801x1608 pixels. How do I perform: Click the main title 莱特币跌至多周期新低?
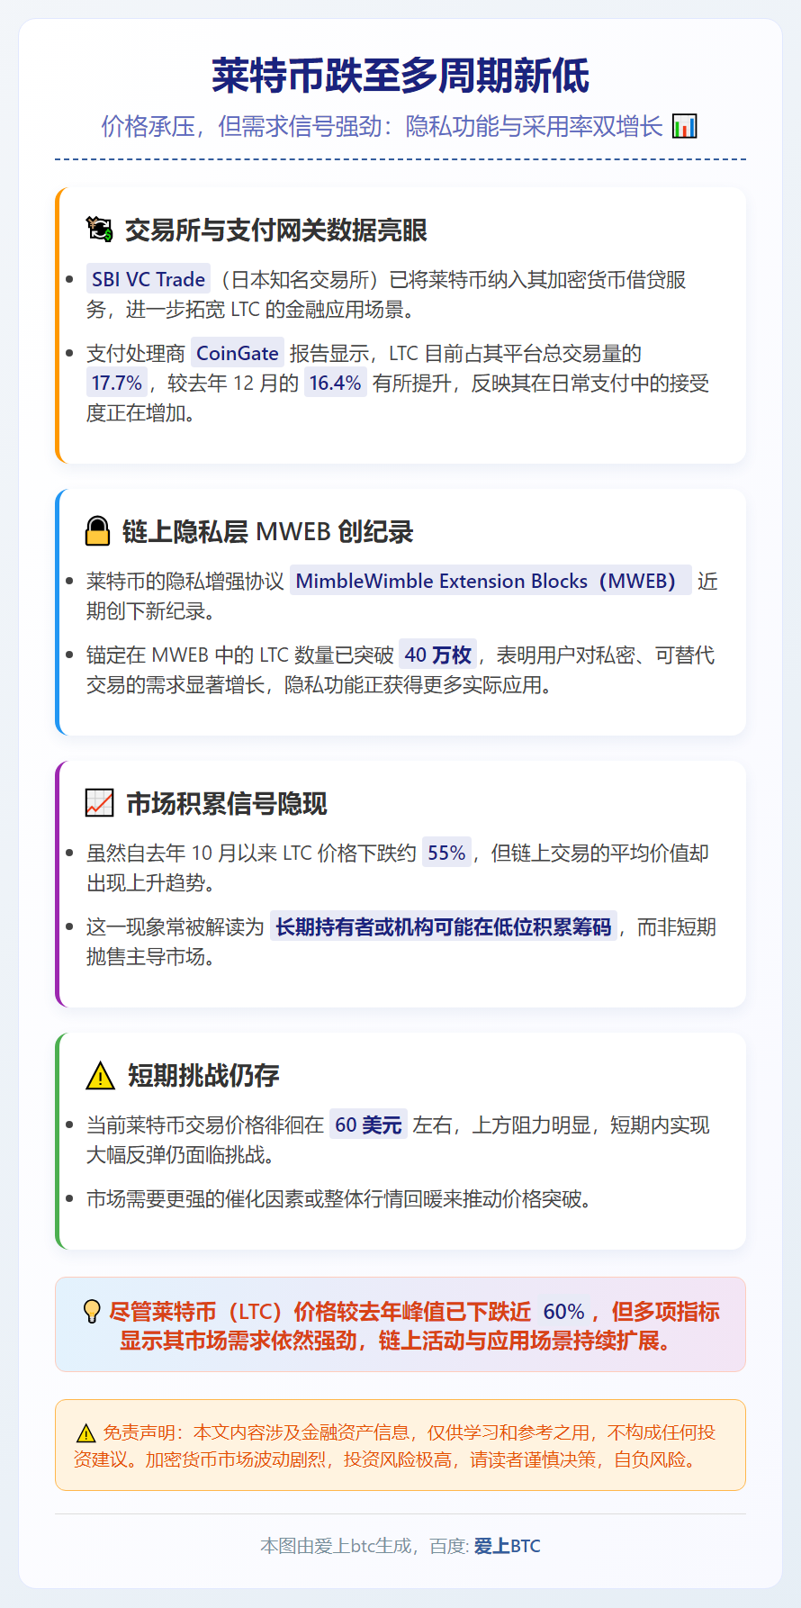click(x=400, y=76)
